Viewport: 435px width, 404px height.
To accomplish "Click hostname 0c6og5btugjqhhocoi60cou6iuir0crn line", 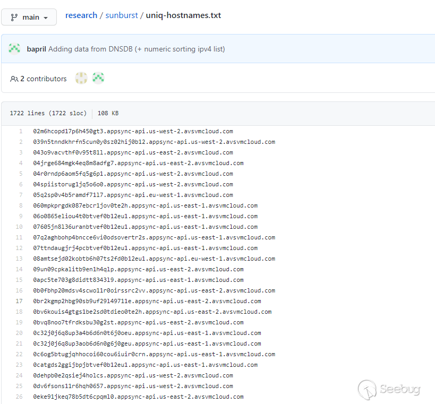I will [154, 355].
